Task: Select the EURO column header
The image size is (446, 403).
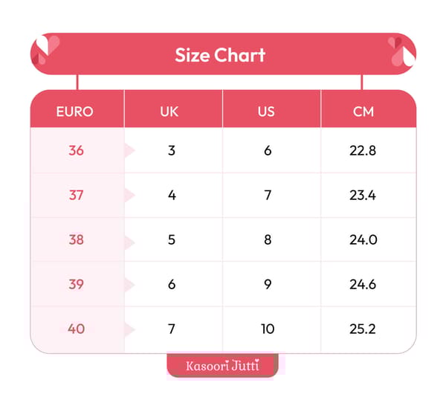Action: click(x=75, y=112)
